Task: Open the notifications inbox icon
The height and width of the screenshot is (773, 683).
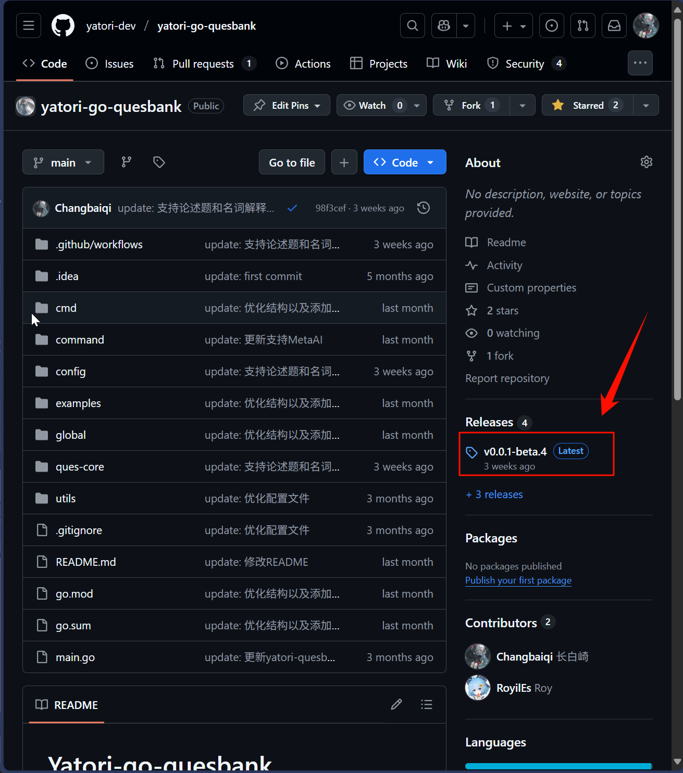Action: pyautogui.click(x=614, y=26)
